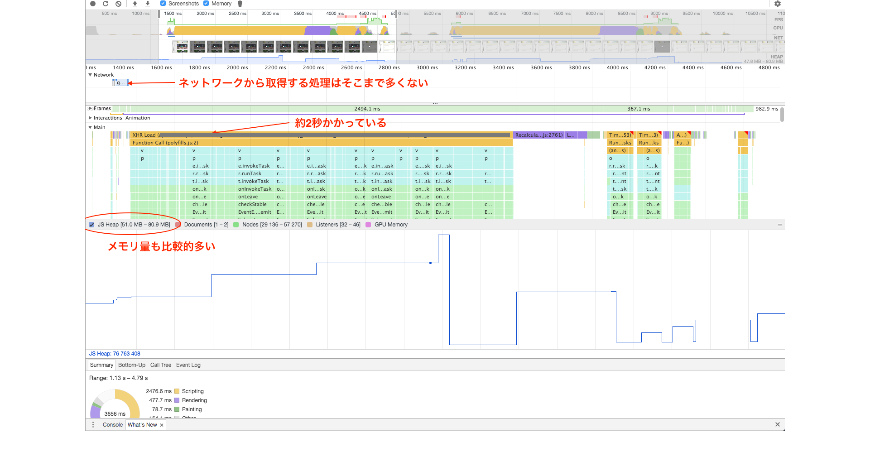This screenshot has width=870, height=452.
Task: Open counters pane hamburger menu
Action: pos(780,224)
